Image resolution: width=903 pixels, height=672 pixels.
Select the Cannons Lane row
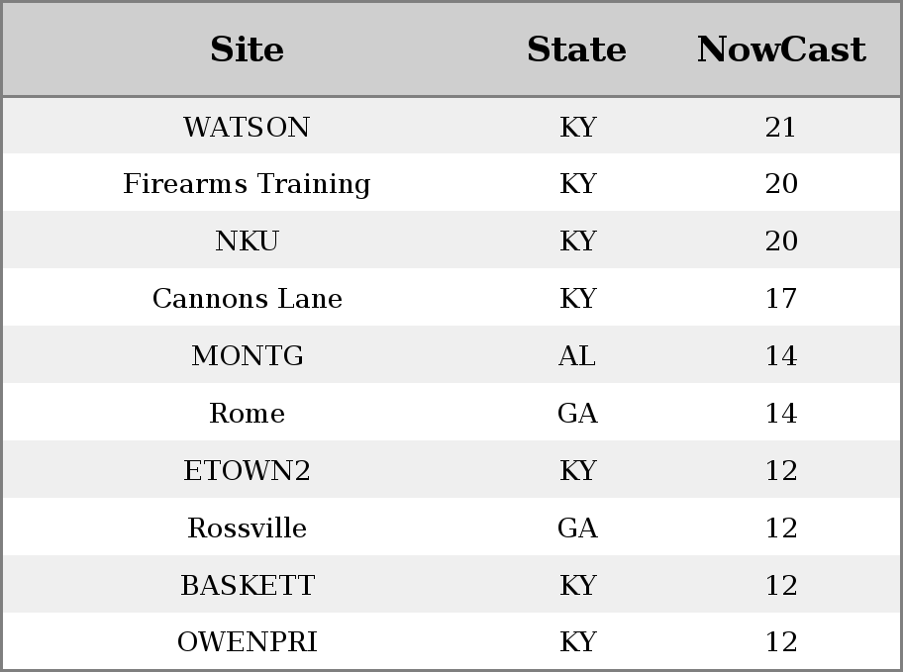(x=451, y=298)
